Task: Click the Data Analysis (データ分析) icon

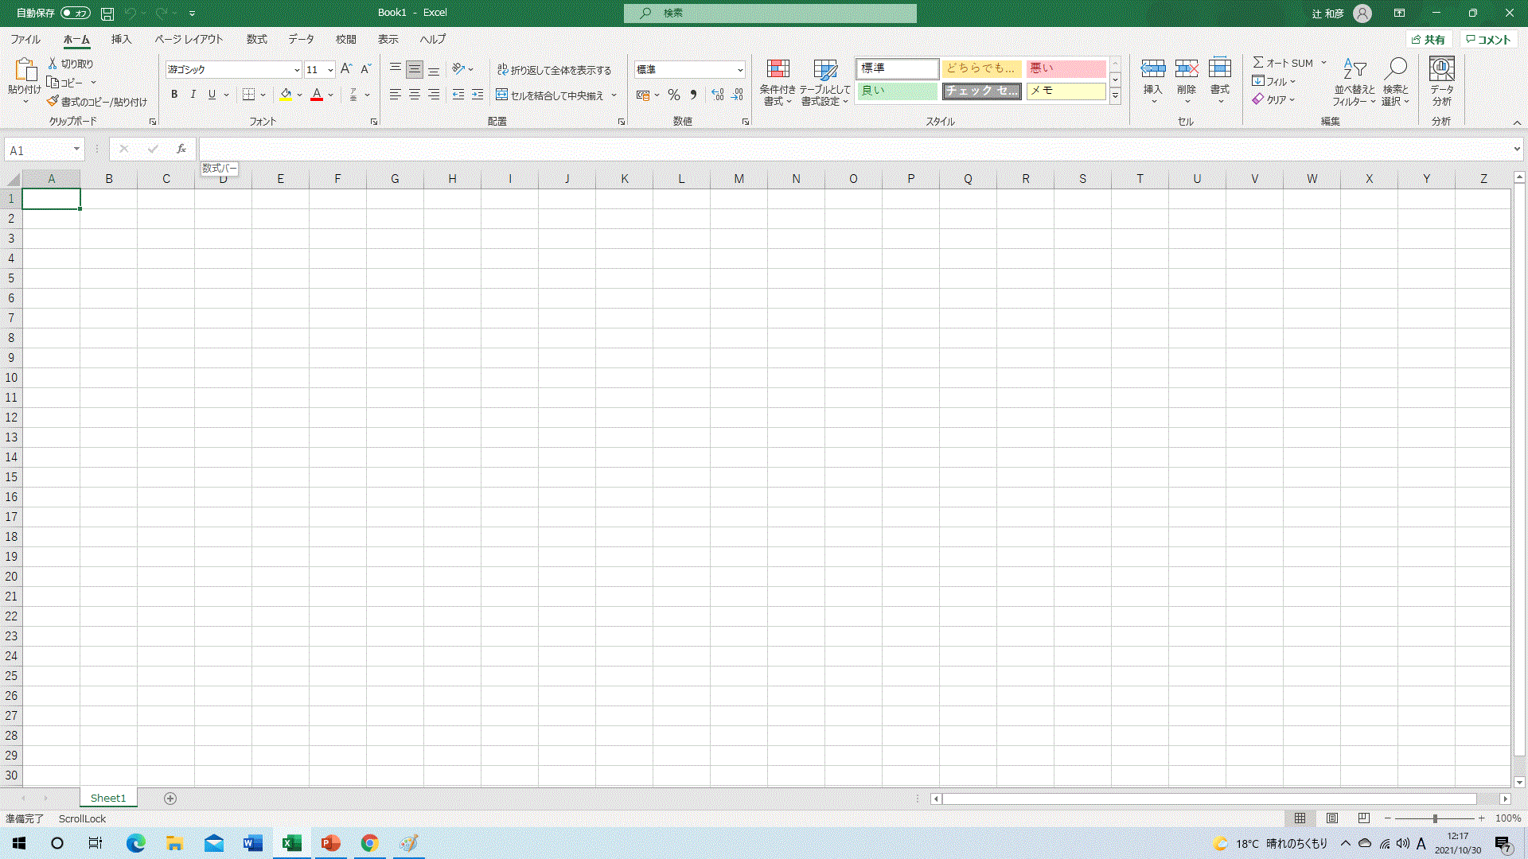Action: coord(1441,69)
